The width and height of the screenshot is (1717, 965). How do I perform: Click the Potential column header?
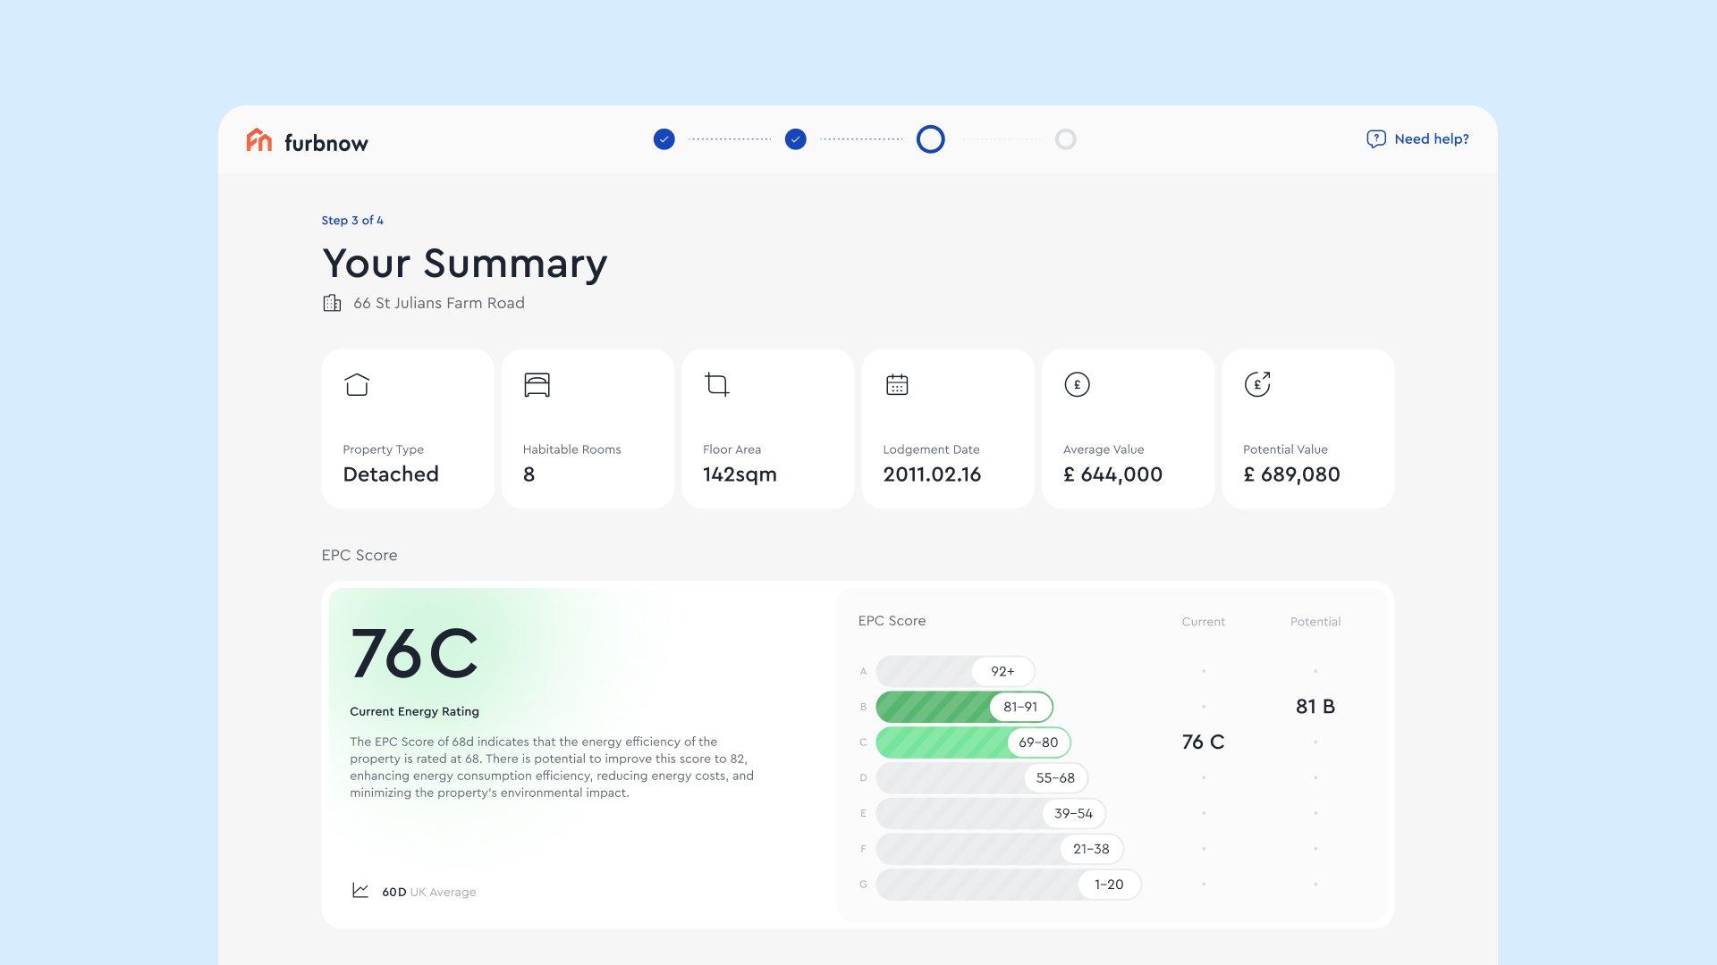click(1315, 622)
